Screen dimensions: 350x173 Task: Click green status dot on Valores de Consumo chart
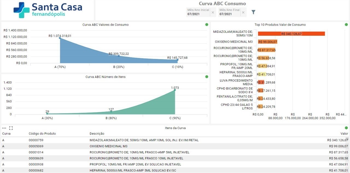point(207,25)
